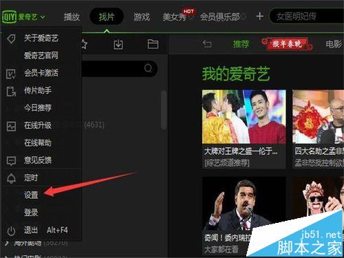The image size is (344, 258).
Task: Click the sidebar vertical scrollbar
Action: pyautogui.click(x=164, y=110)
